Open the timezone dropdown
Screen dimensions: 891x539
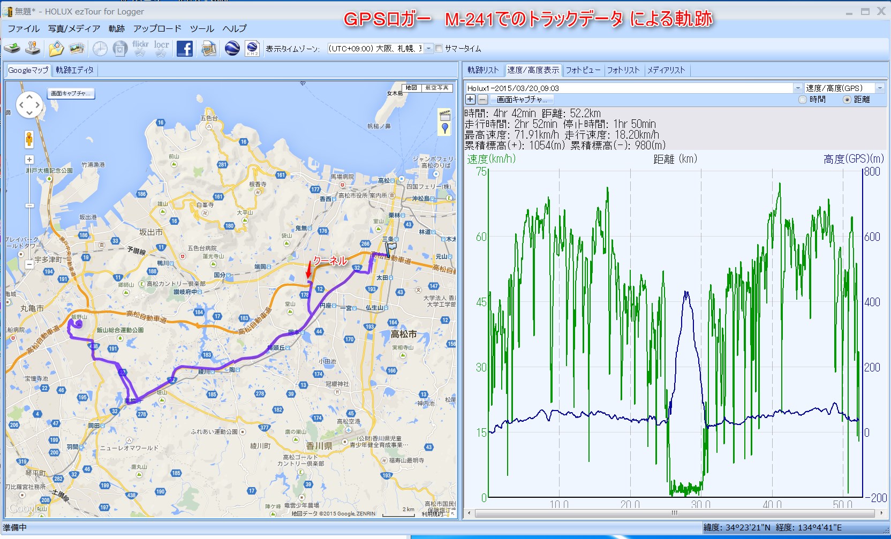tap(428, 48)
